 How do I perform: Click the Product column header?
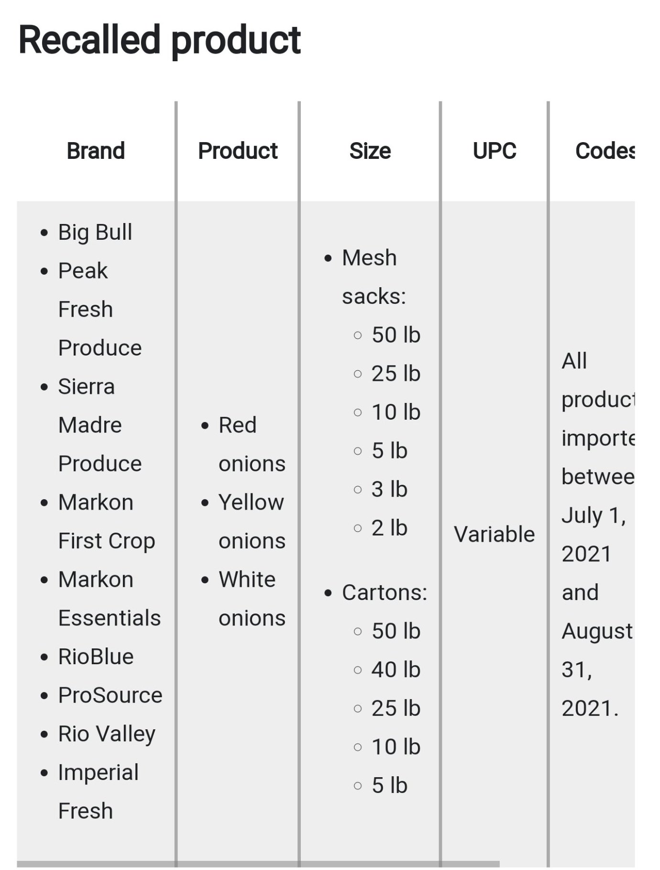(238, 151)
